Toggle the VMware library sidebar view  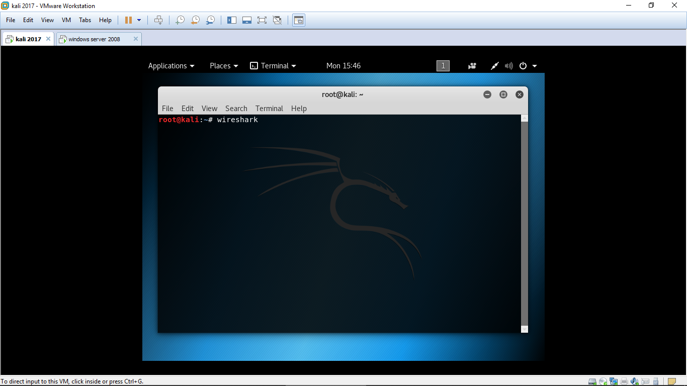pos(232,20)
